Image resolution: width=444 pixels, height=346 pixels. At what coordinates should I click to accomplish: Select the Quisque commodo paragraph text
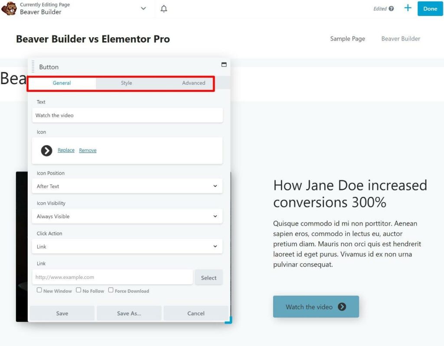pos(347,244)
